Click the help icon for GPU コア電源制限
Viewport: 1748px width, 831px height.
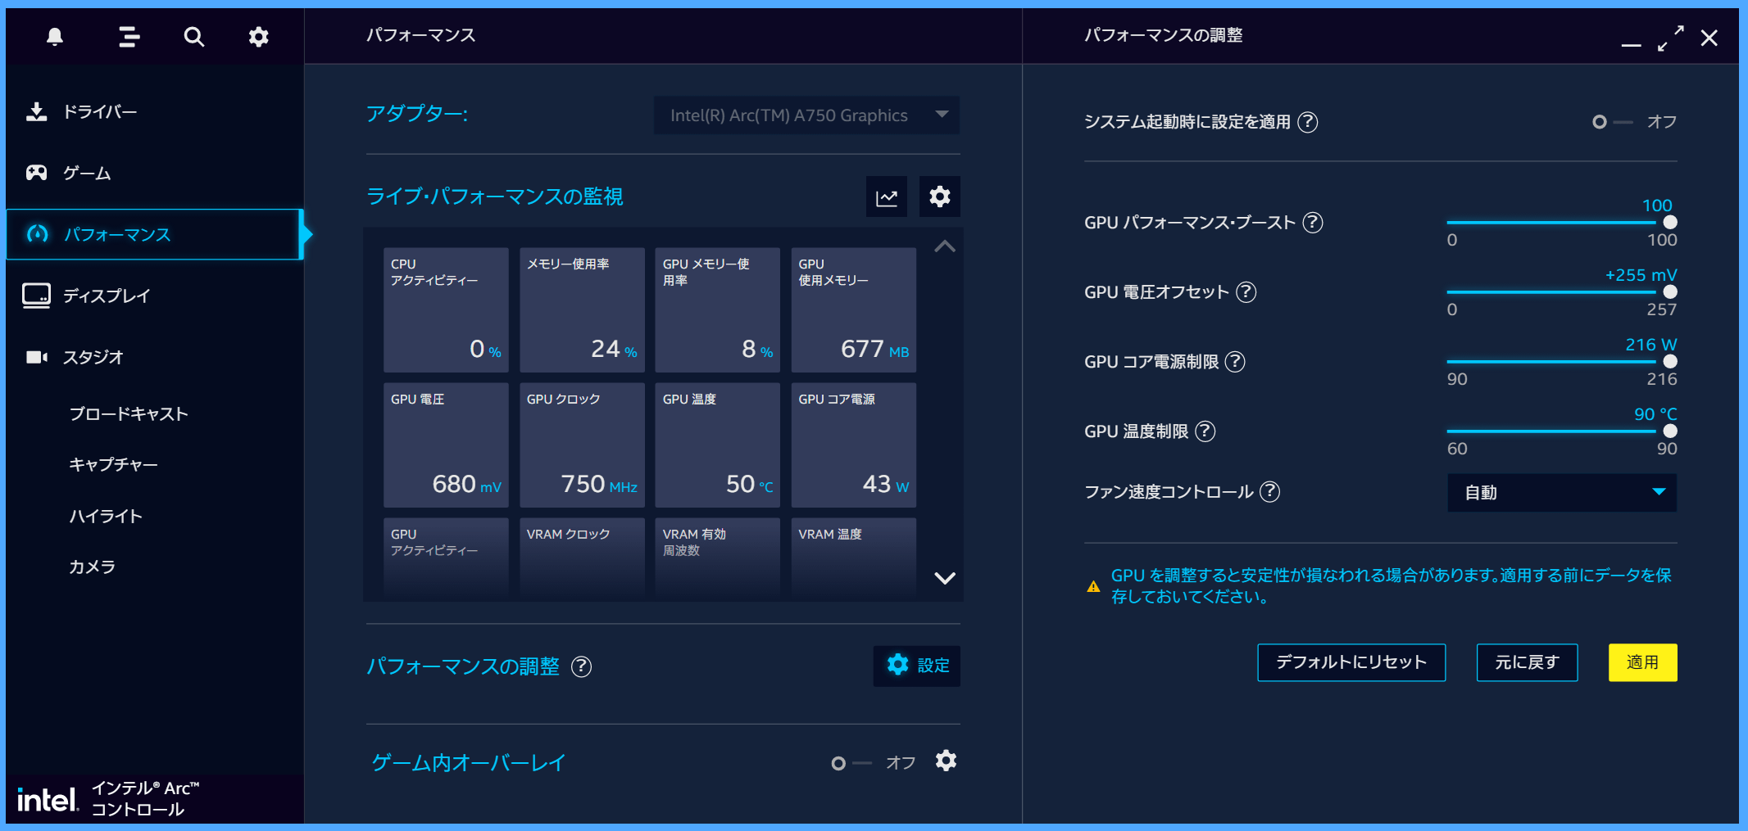pyautogui.click(x=1235, y=362)
